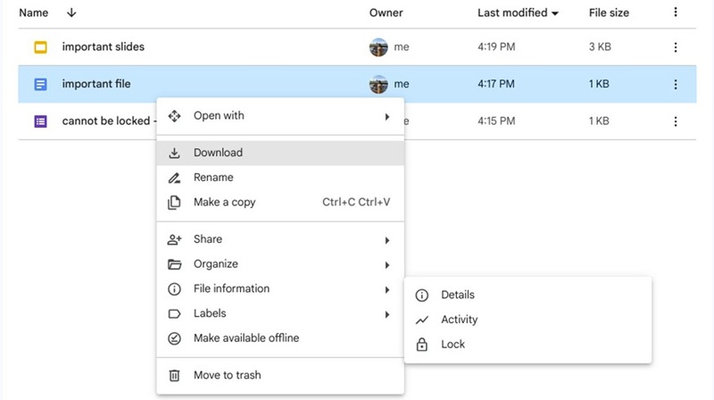Open more options for cannot be locked row
Image resolution: width=714 pixels, height=400 pixels.
pos(676,121)
